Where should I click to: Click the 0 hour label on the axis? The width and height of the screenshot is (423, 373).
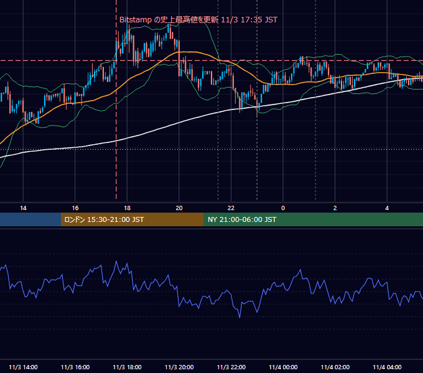coord(283,208)
